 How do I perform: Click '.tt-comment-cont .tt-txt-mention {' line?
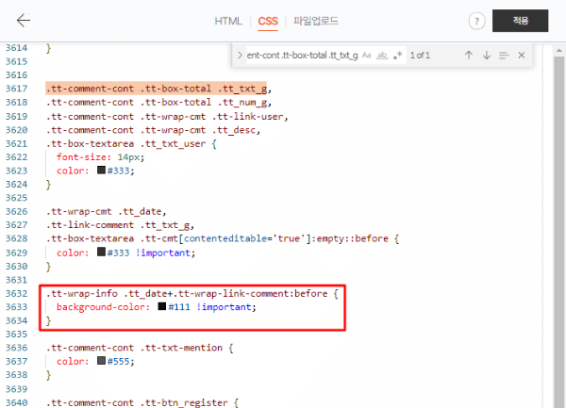point(140,348)
